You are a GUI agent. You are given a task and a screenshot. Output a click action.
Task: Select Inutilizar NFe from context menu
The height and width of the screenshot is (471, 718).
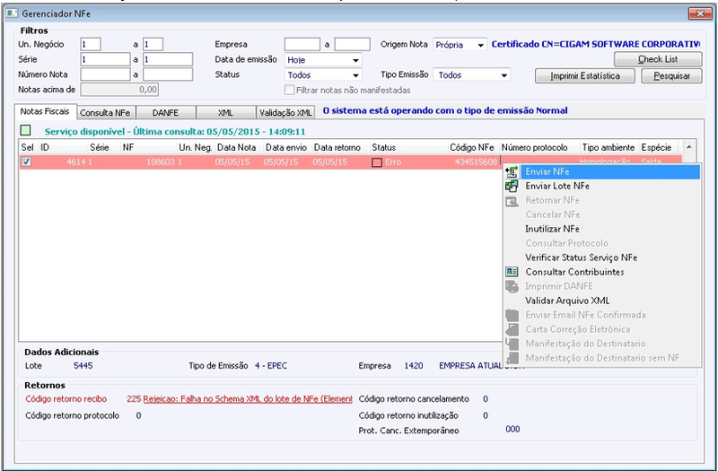click(x=552, y=229)
